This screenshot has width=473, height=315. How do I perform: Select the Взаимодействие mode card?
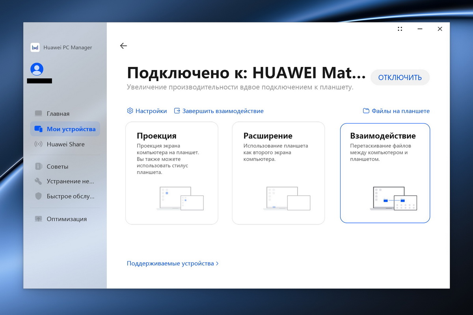point(385,173)
